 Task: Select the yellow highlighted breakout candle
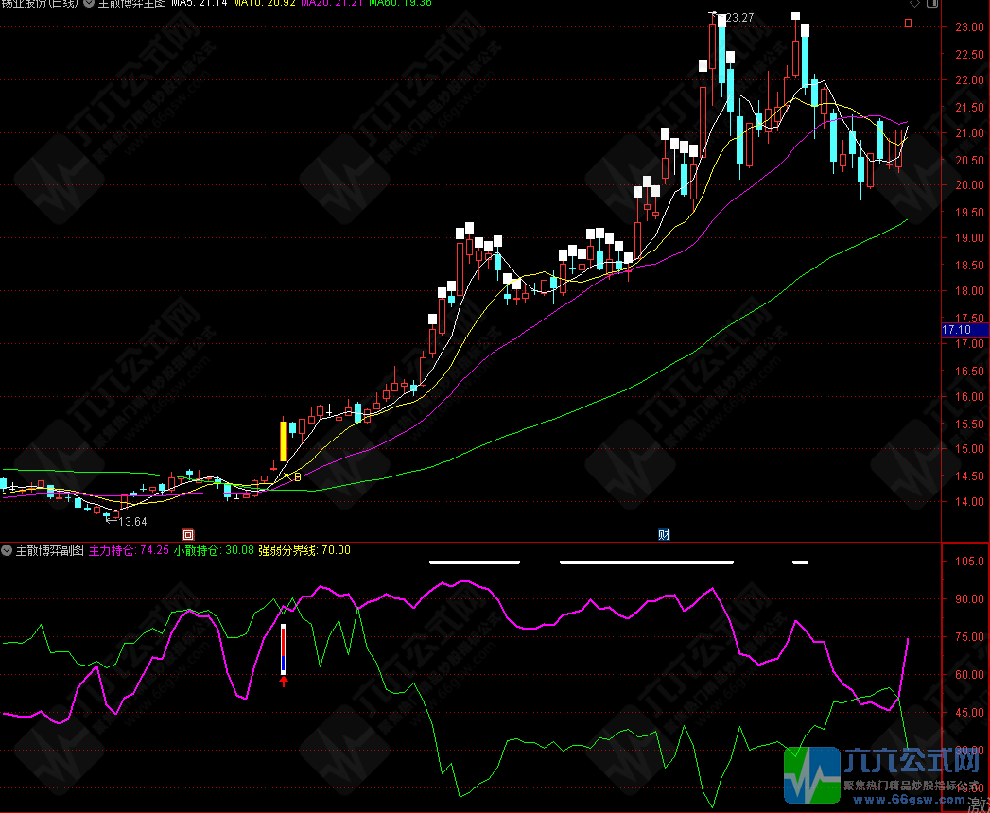pos(283,441)
